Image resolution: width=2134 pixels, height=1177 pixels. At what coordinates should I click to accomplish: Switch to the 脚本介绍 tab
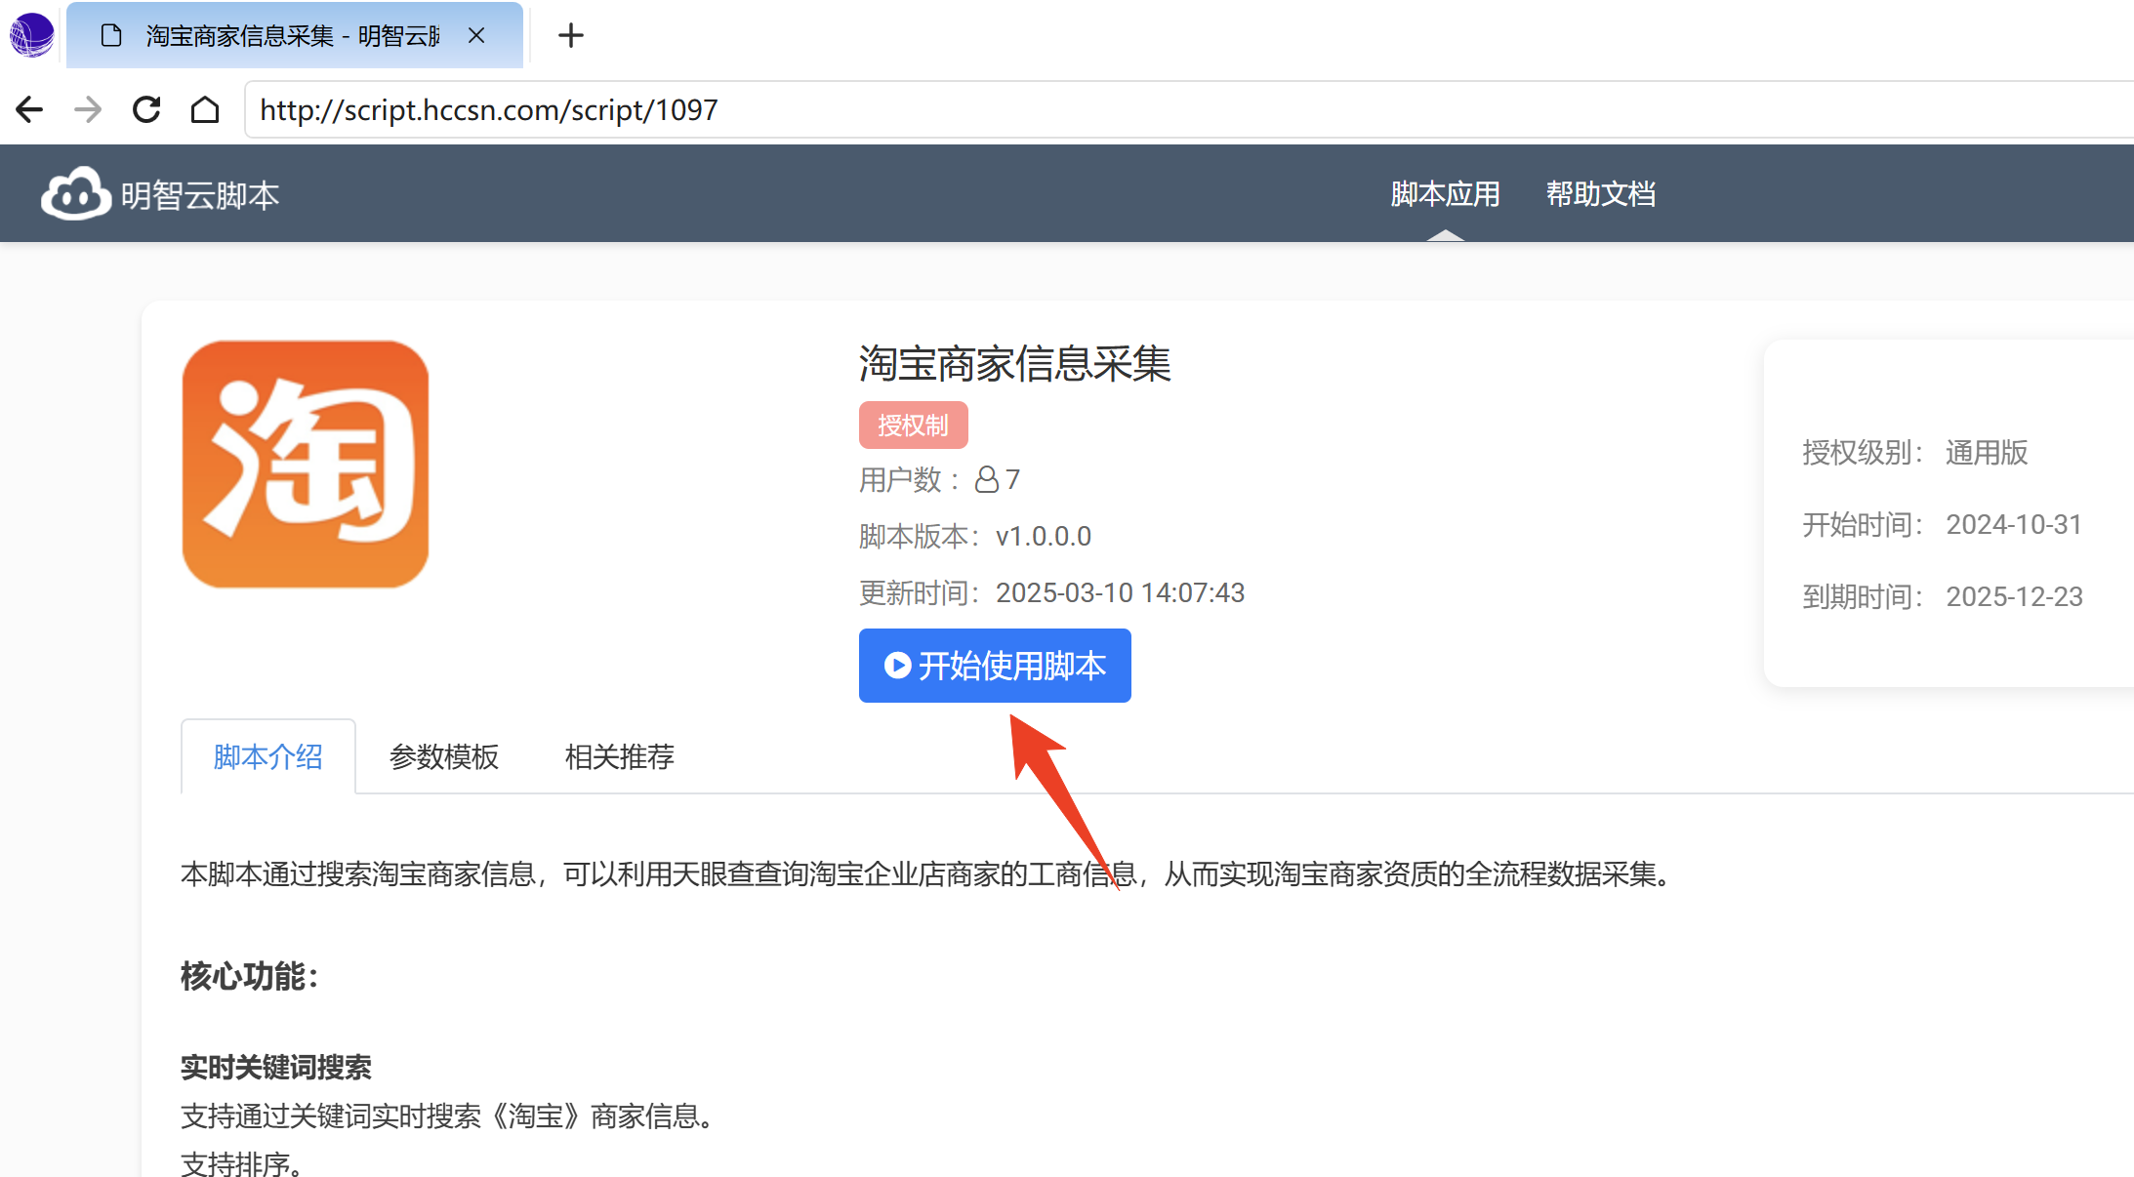pyautogui.click(x=268, y=756)
